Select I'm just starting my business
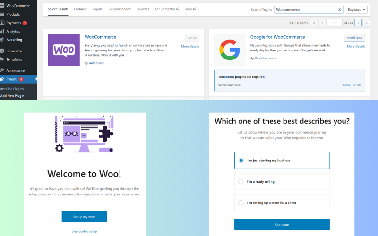This screenshot has width=378, height=236. coord(282,160)
